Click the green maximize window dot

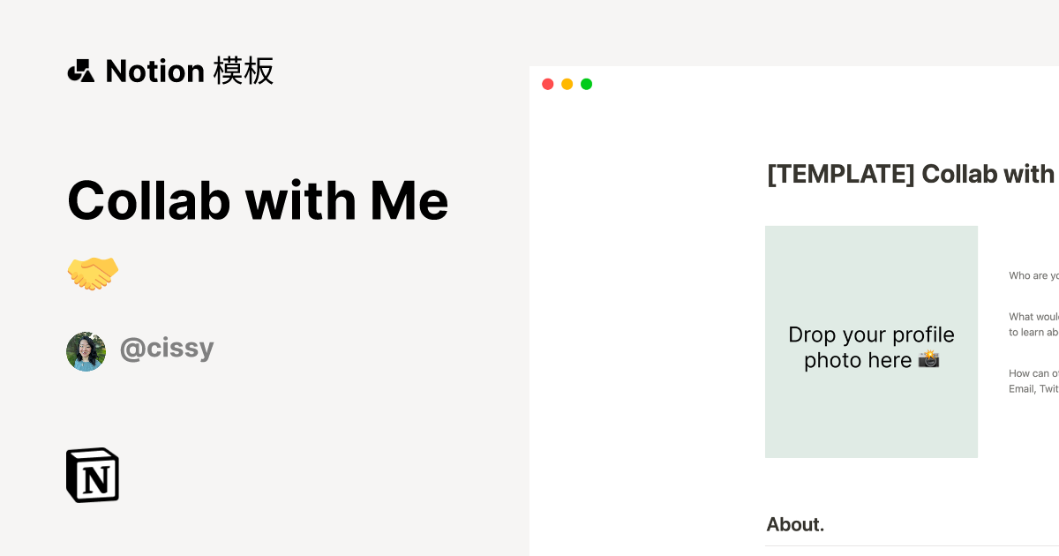(587, 84)
